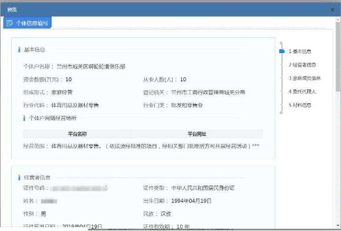Click the registrar 兰州市工商行政管理局城关分局

tap(208, 92)
